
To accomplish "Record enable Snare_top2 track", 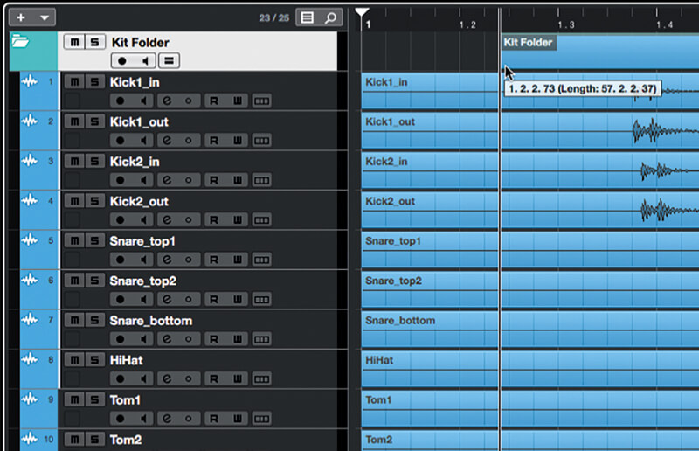I will [x=121, y=299].
